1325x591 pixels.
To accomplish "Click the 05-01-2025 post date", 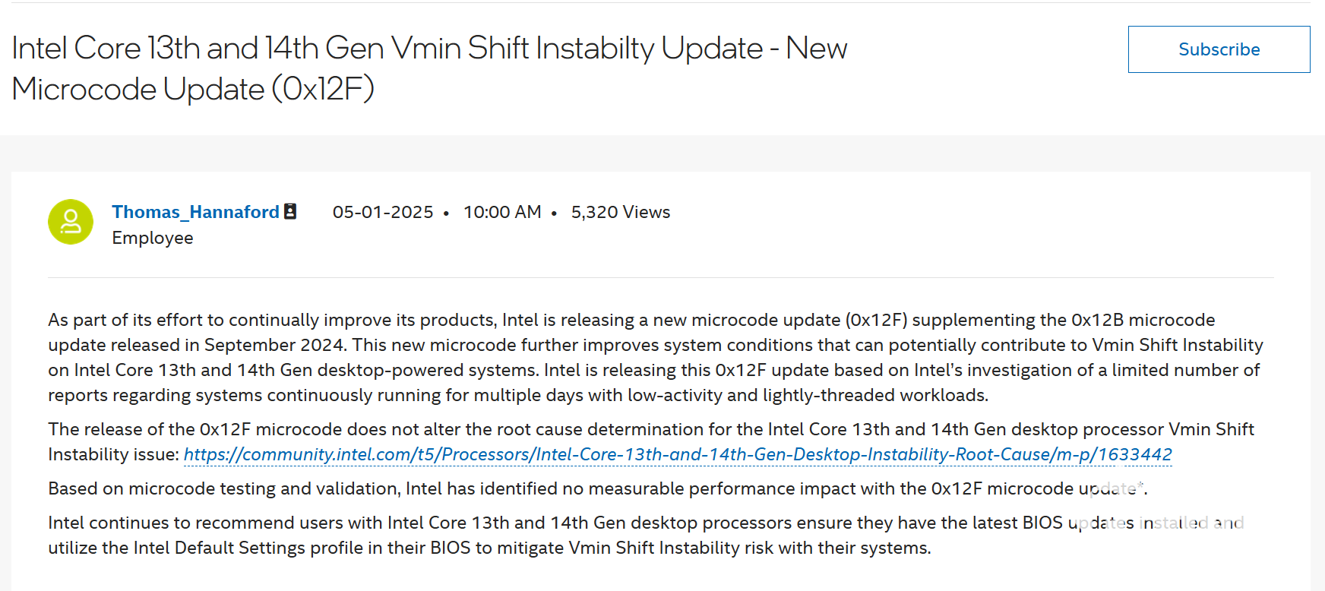I will click(x=383, y=212).
